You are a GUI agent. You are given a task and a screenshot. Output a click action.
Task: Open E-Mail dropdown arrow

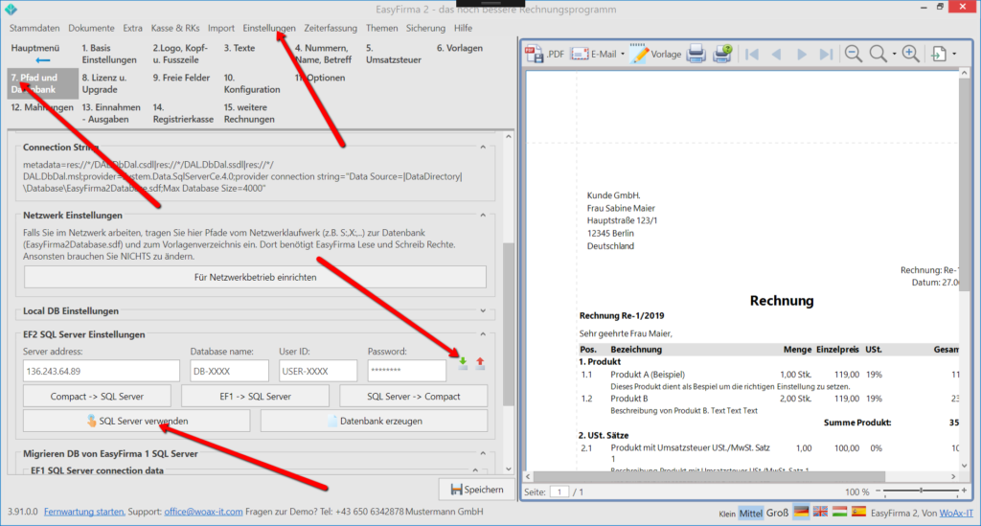click(x=623, y=55)
